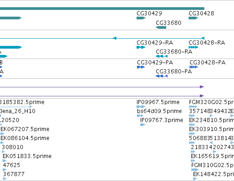Select the CG30429 gene glyph
The width and height of the screenshot is (234, 181).
click(141, 18)
